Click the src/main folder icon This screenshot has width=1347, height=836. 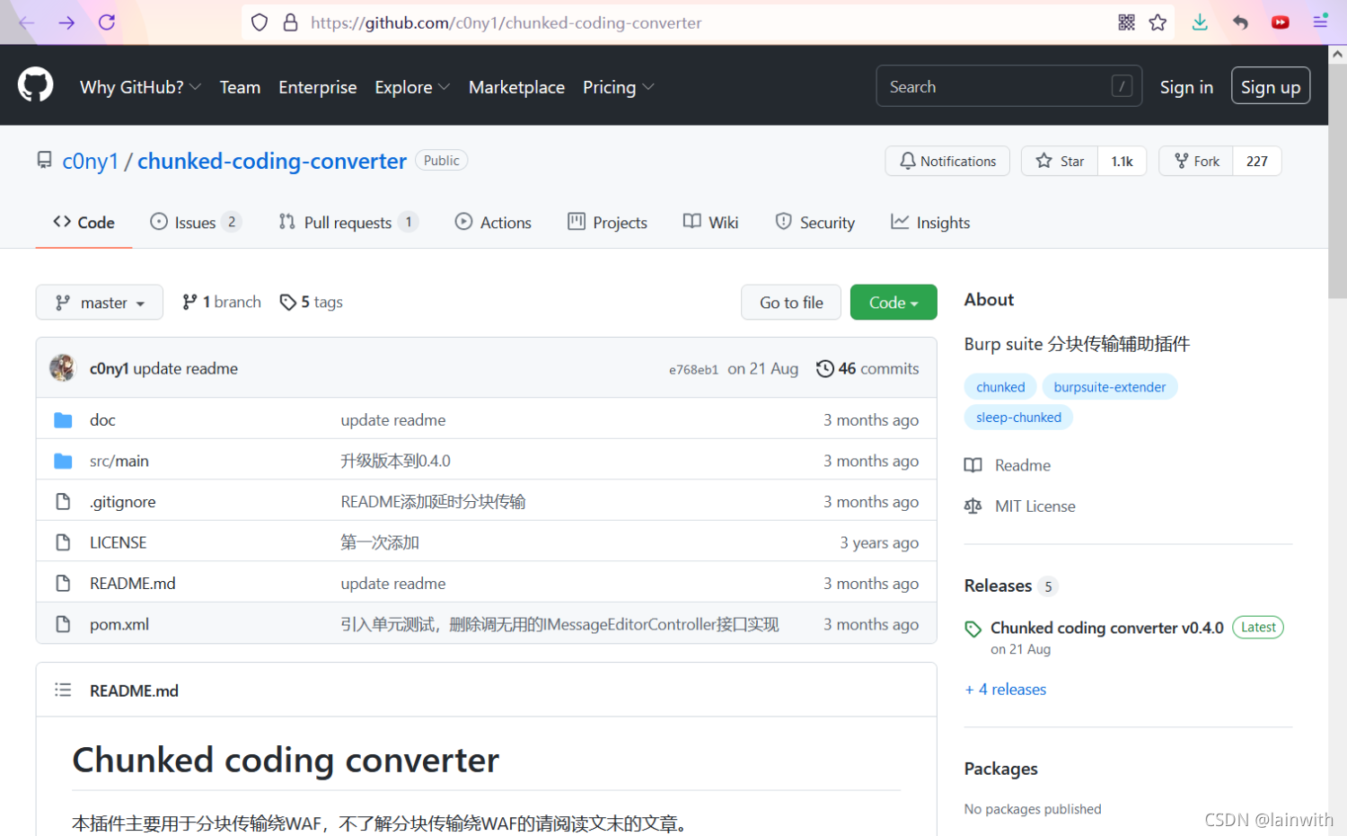click(63, 461)
